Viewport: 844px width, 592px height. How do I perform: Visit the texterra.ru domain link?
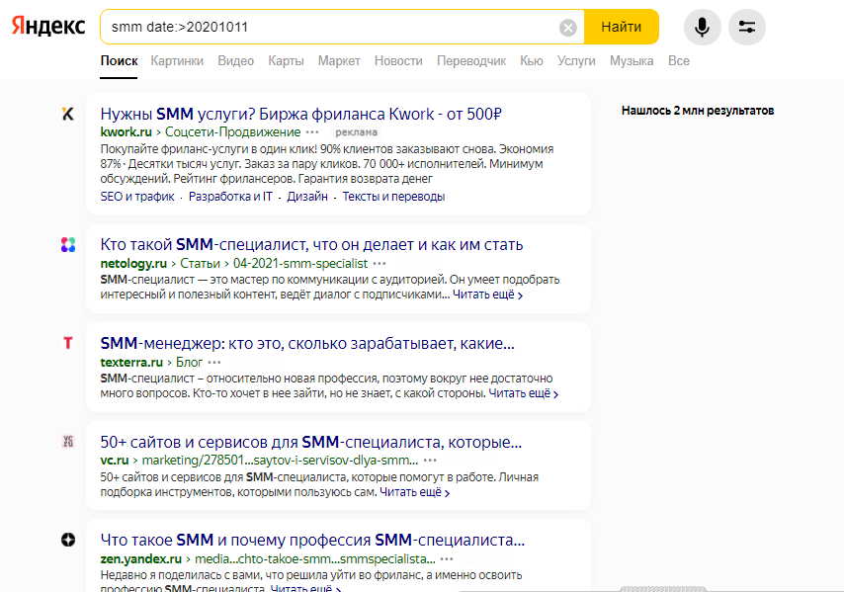coord(131,362)
